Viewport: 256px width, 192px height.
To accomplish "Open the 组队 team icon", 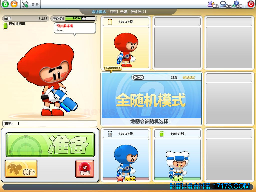I will pyautogui.click(x=213, y=4).
